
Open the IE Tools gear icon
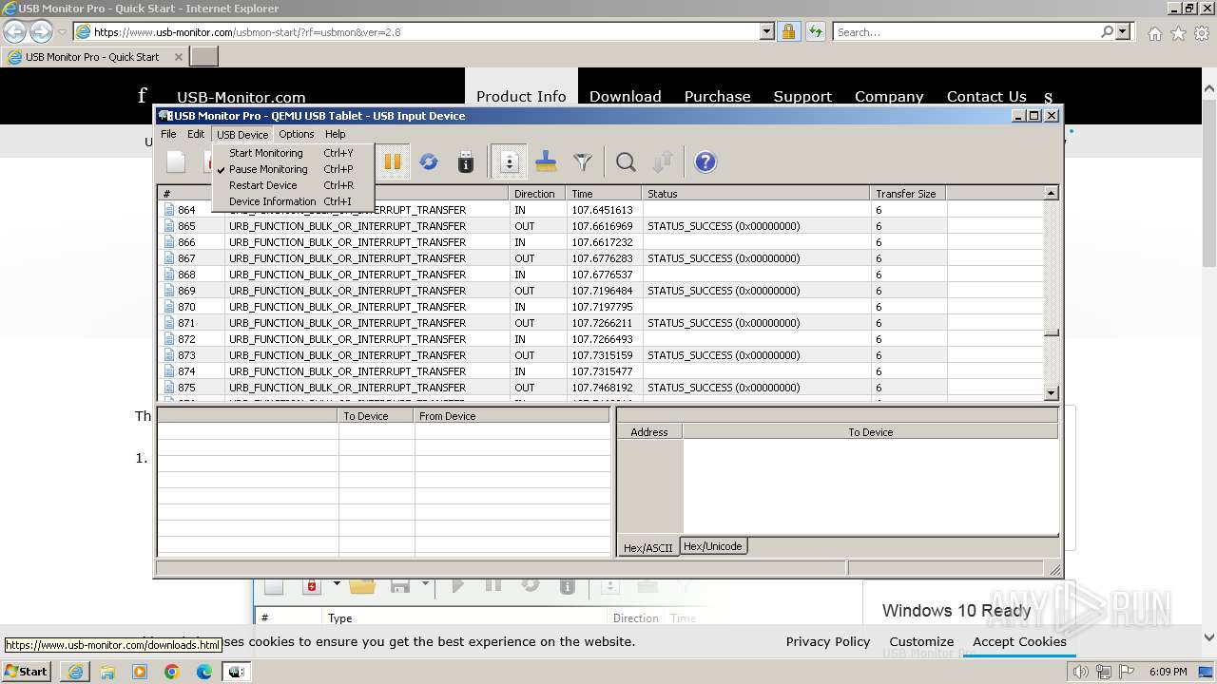pos(1202,33)
